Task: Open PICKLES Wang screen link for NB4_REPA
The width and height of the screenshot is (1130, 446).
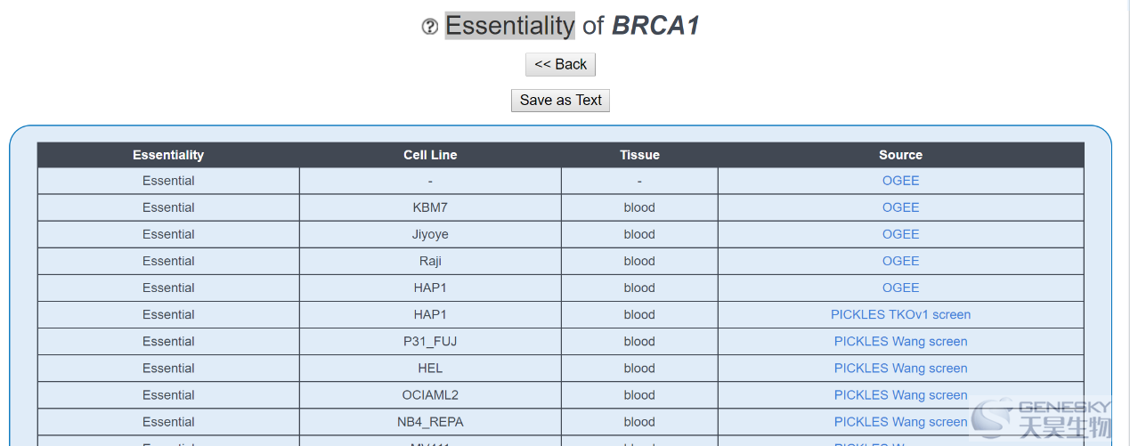Action: click(900, 421)
